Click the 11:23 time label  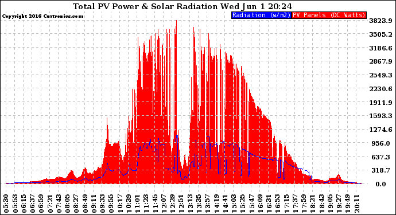146,204
